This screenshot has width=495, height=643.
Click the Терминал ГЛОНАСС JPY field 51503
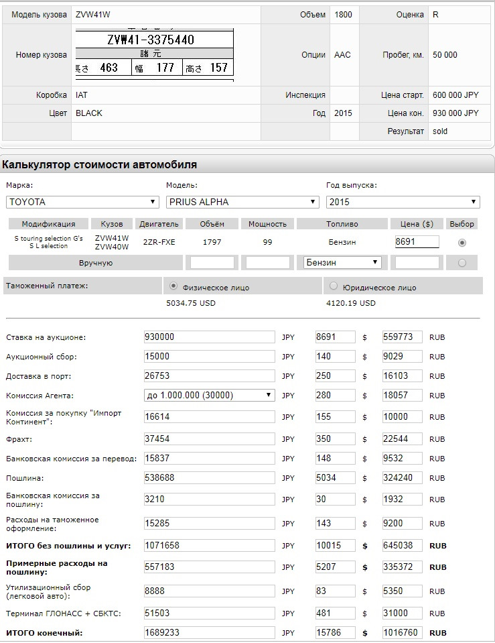pyautogui.click(x=210, y=613)
